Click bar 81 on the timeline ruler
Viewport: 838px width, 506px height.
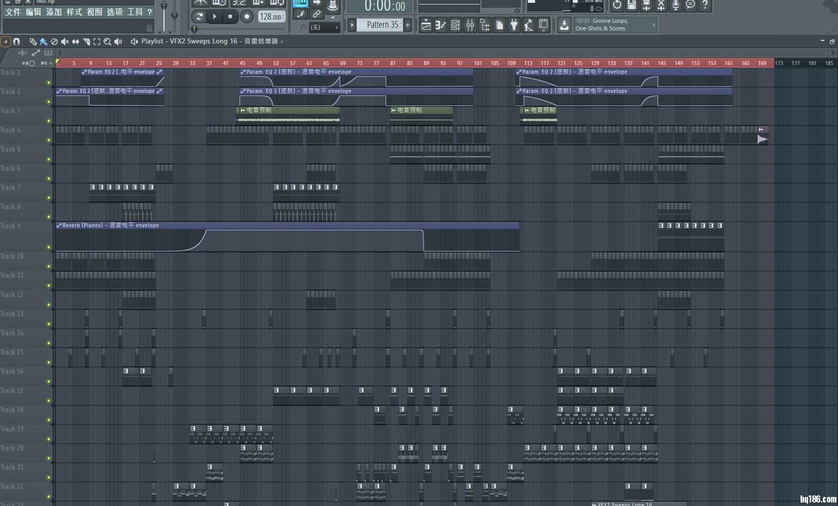pos(393,63)
